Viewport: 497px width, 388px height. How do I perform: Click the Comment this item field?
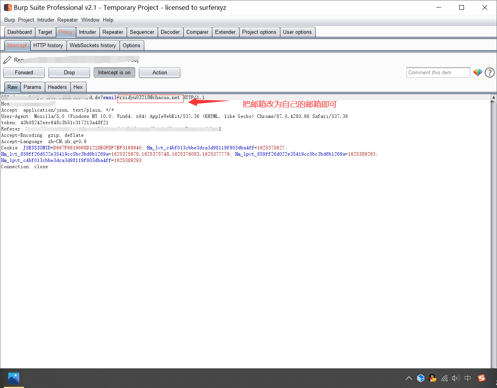point(438,72)
